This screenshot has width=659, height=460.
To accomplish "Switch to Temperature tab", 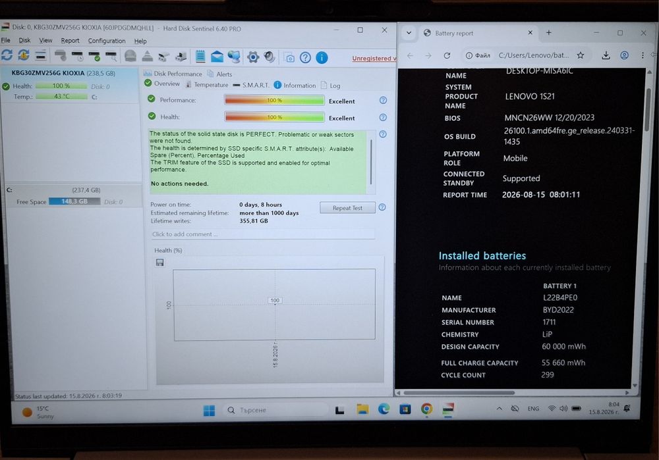I will tap(207, 85).
